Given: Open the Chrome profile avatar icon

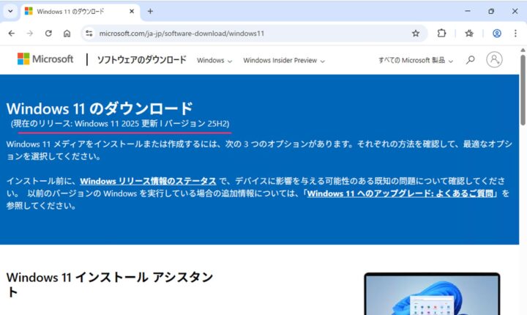Looking at the screenshot, I should click(497, 34).
